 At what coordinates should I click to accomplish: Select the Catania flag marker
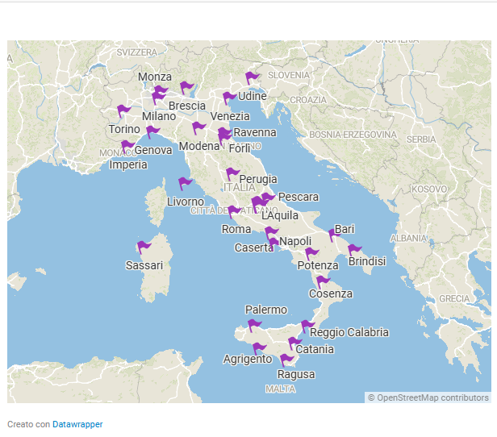pos(294,343)
